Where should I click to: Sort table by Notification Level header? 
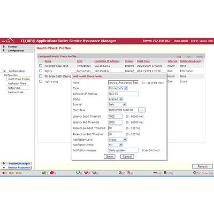(190, 61)
